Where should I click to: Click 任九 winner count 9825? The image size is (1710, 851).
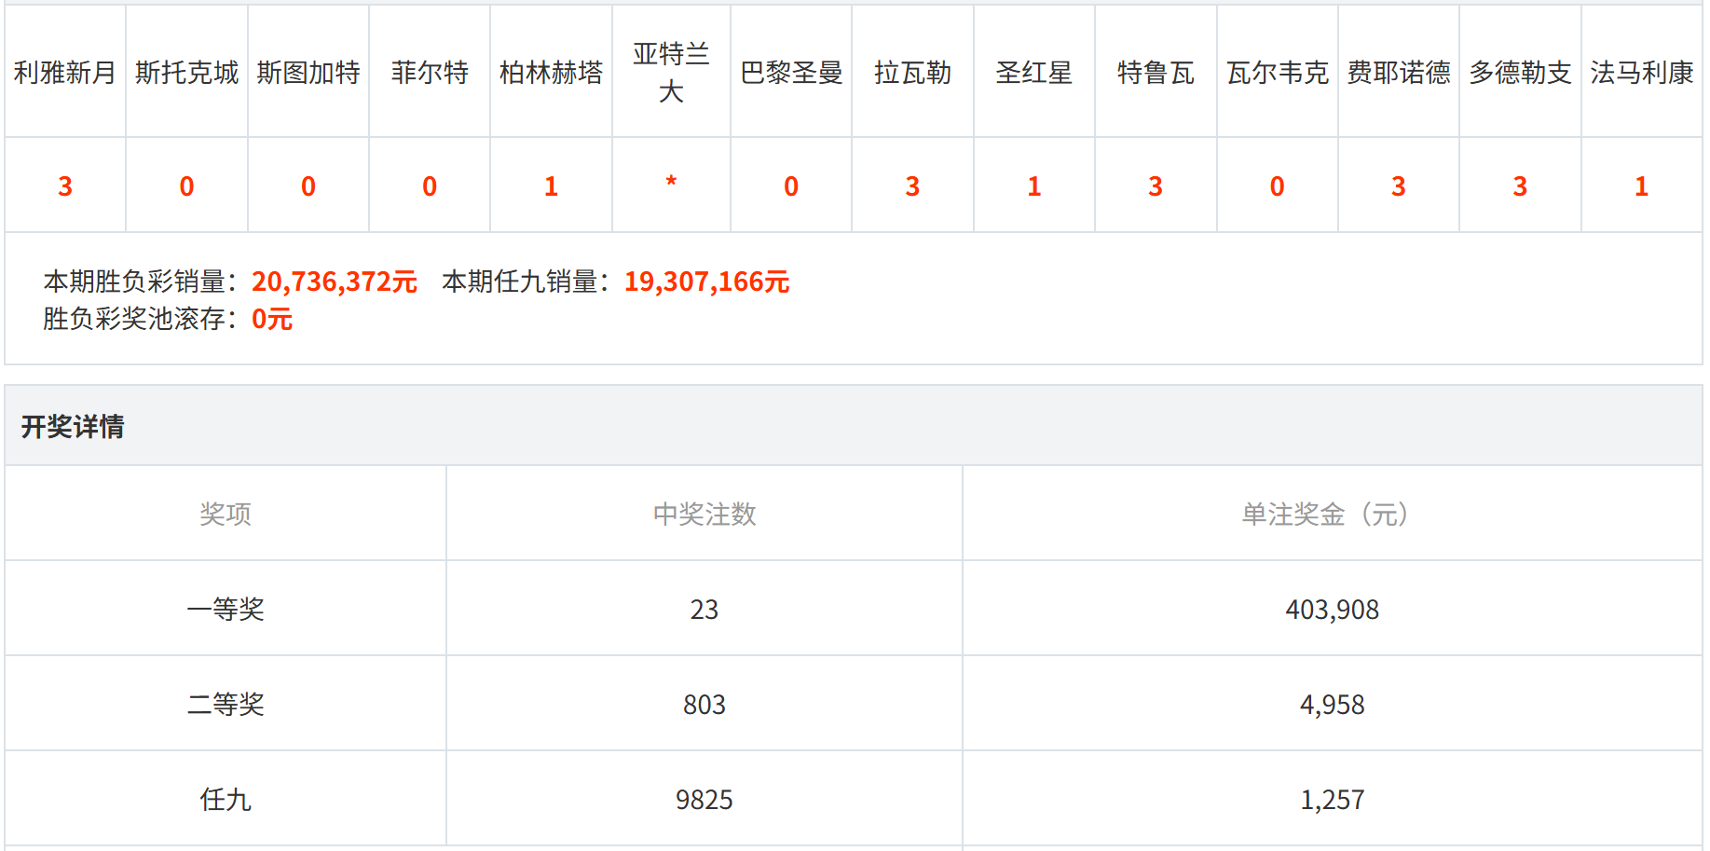[x=705, y=800]
